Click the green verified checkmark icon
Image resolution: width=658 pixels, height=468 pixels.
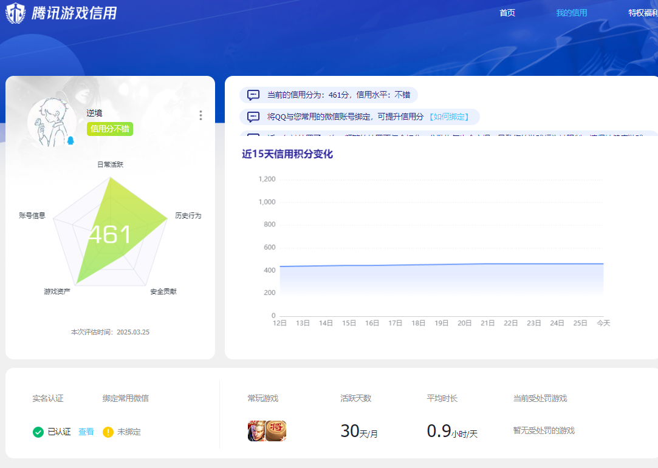pyautogui.click(x=38, y=432)
